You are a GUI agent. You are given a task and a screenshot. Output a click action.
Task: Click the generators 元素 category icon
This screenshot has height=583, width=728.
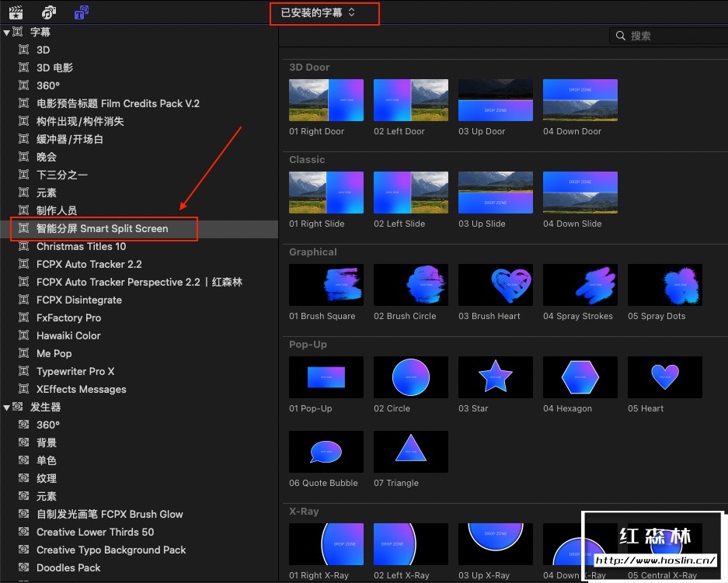point(23,496)
